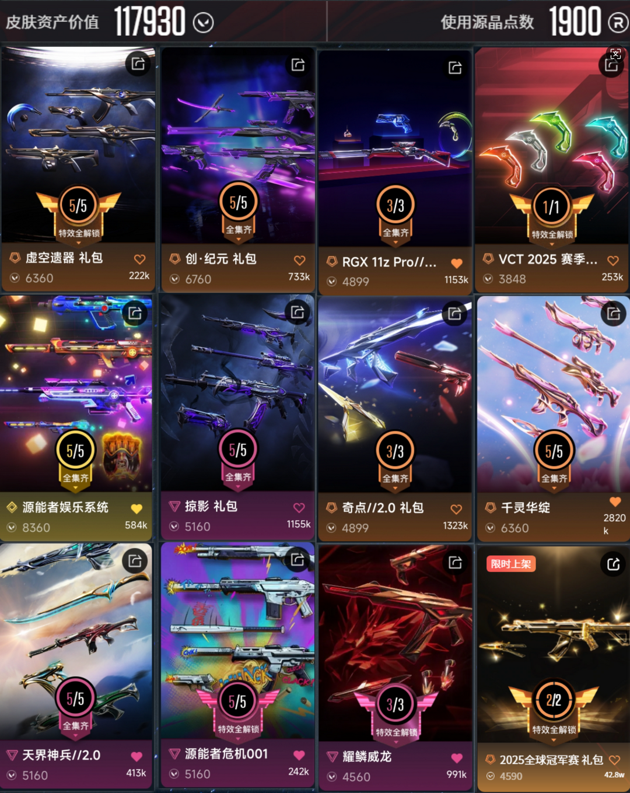630x793 pixels.
Task: Open the 限时上架 limited-time tag
Action: pos(511,564)
